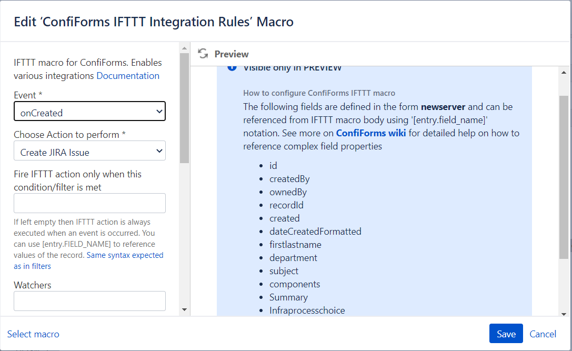Click the action selector's dropdown arrow

coord(159,151)
